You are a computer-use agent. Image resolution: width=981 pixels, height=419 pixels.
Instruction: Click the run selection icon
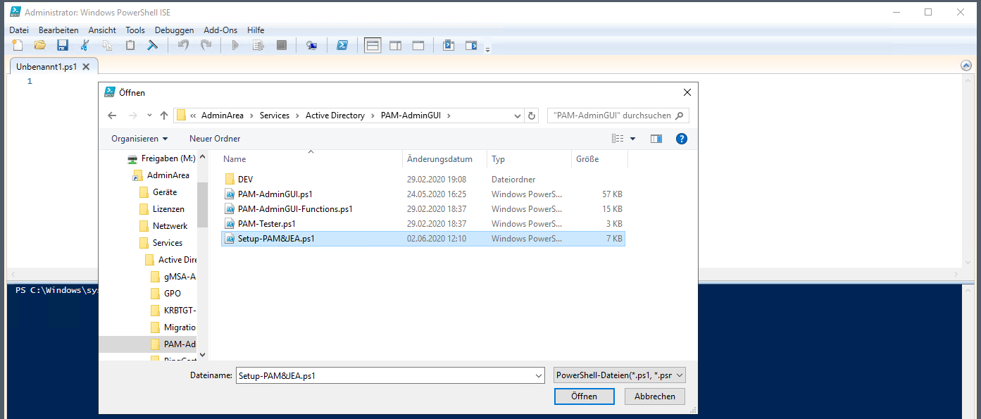[258, 46]
